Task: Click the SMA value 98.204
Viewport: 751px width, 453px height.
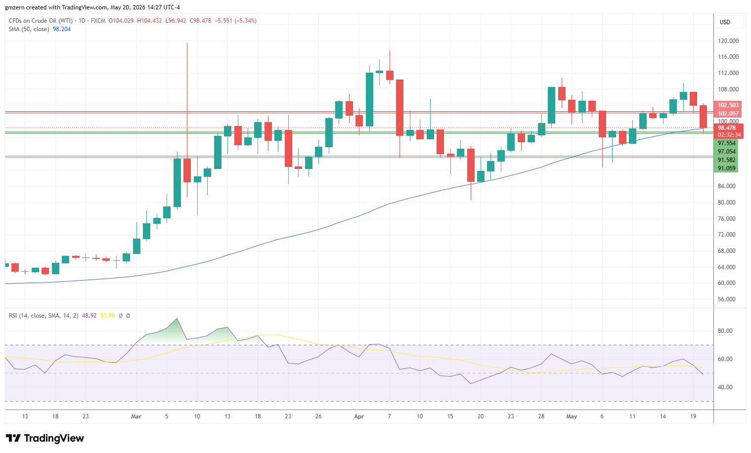Action: click(x=62, y=29)
